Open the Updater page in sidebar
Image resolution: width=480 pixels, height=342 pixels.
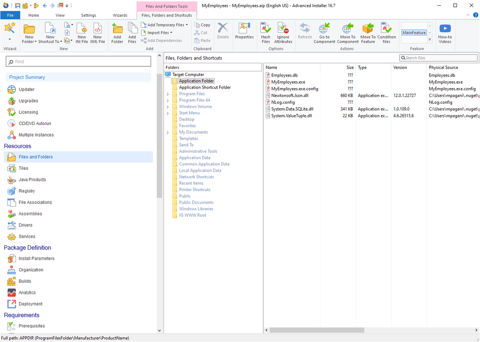click(x=26, y=89)
